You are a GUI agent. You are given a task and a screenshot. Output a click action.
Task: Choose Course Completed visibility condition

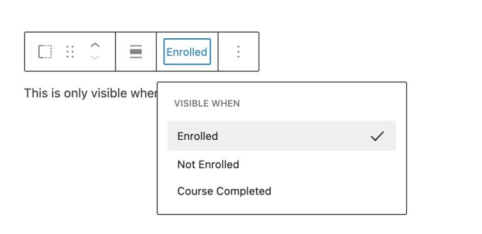point(282,191)
